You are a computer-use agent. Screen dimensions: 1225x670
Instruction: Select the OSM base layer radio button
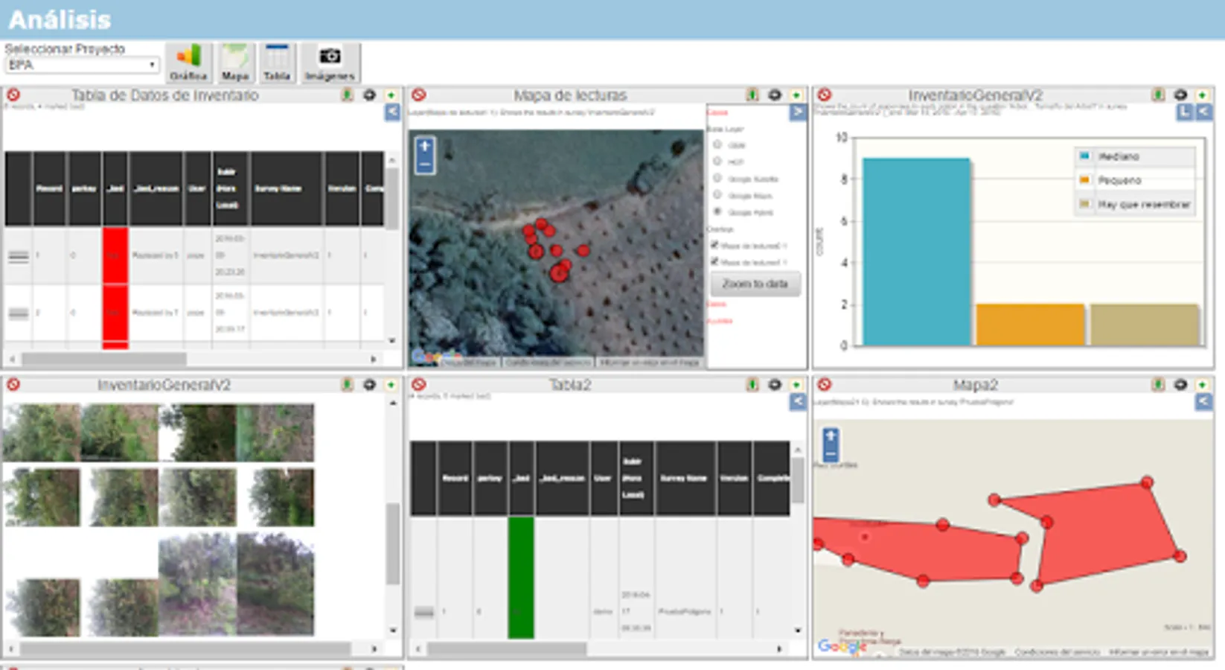click(x=717, y=144)
